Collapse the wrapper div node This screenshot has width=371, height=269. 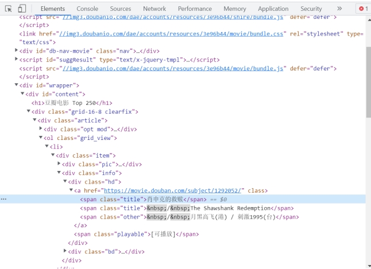16,85
